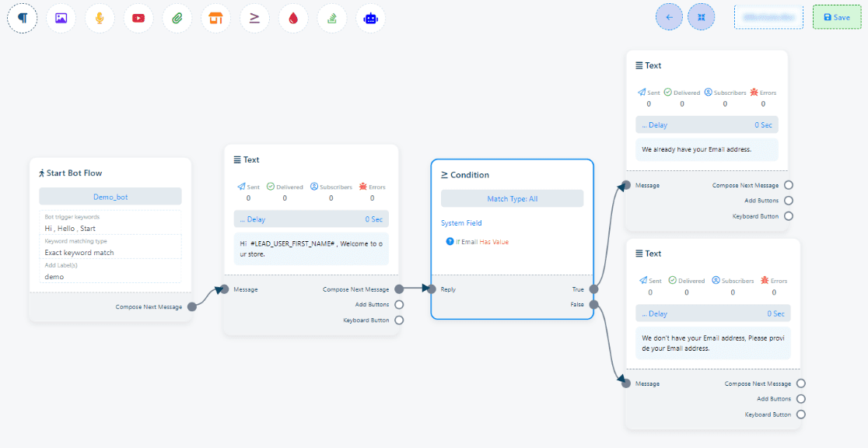
Task: Click the back arrow button
Action: (669, 17)
